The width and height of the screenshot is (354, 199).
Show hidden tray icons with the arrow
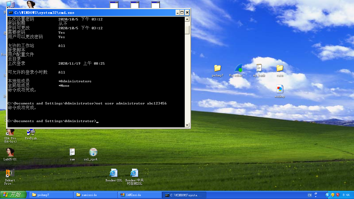tap(328, 195)
